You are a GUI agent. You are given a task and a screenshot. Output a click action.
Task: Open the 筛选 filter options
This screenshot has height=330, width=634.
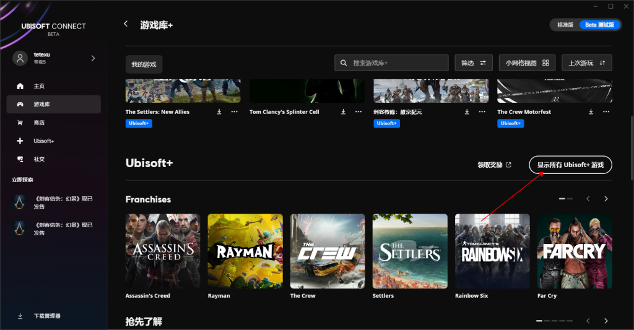coord(474,63)
